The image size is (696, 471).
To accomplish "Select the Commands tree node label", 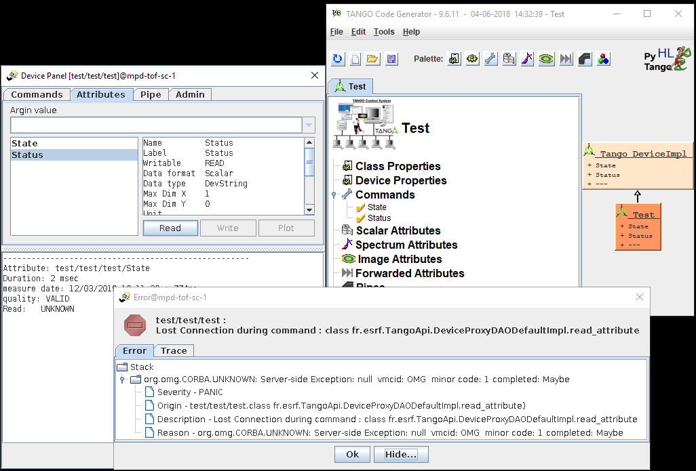I will [x=385, y=194].
